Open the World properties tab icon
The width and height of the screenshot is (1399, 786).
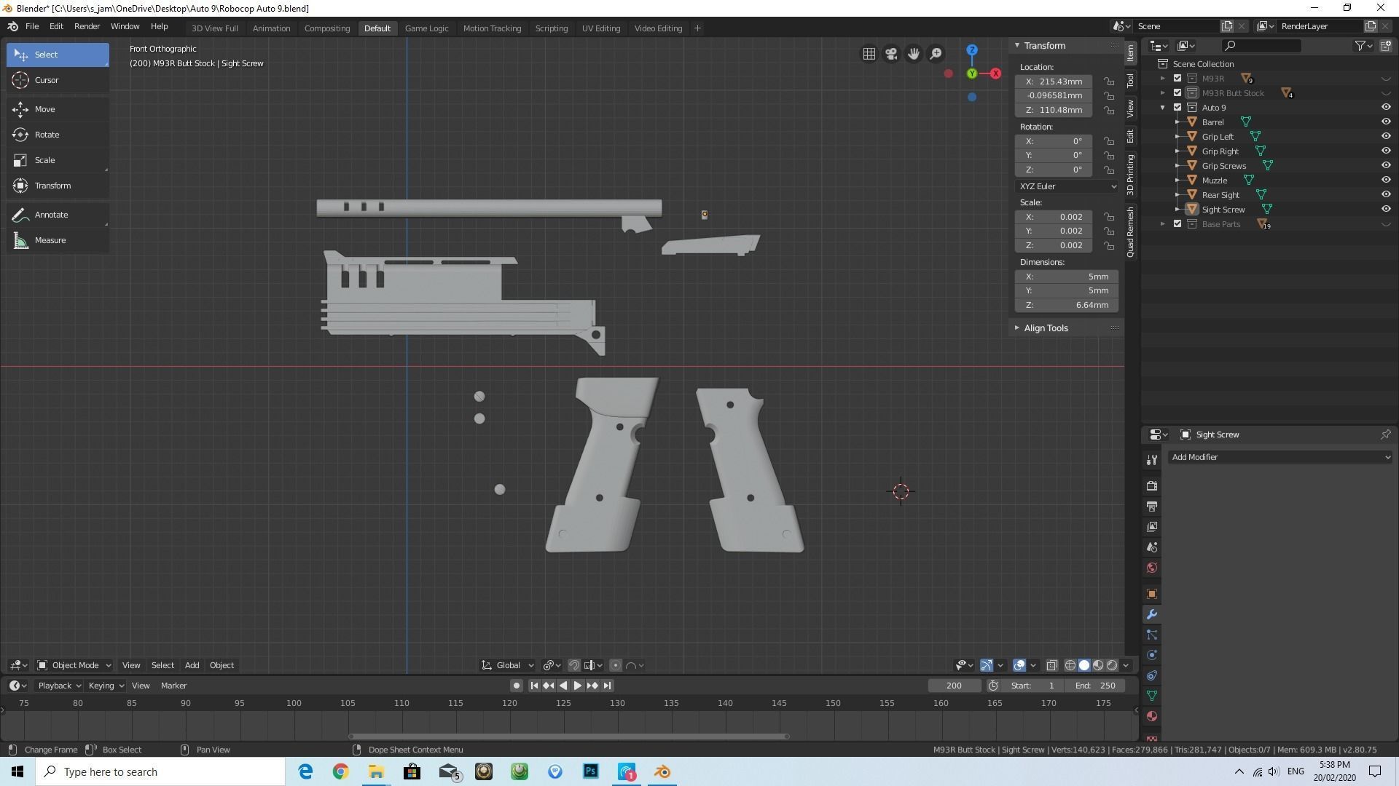(x=1152, y=568)
